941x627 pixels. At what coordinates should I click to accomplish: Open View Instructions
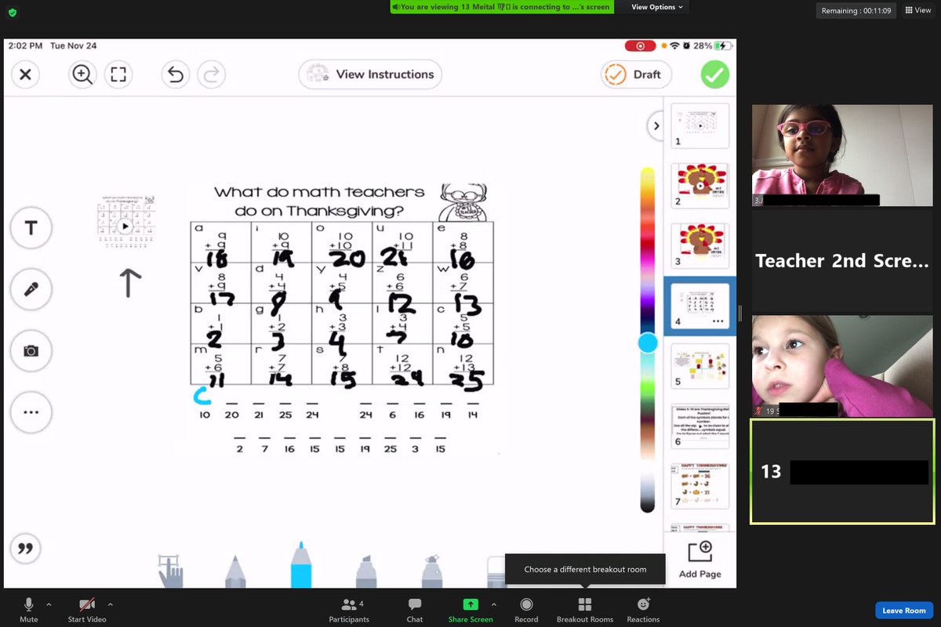point(370,74)
